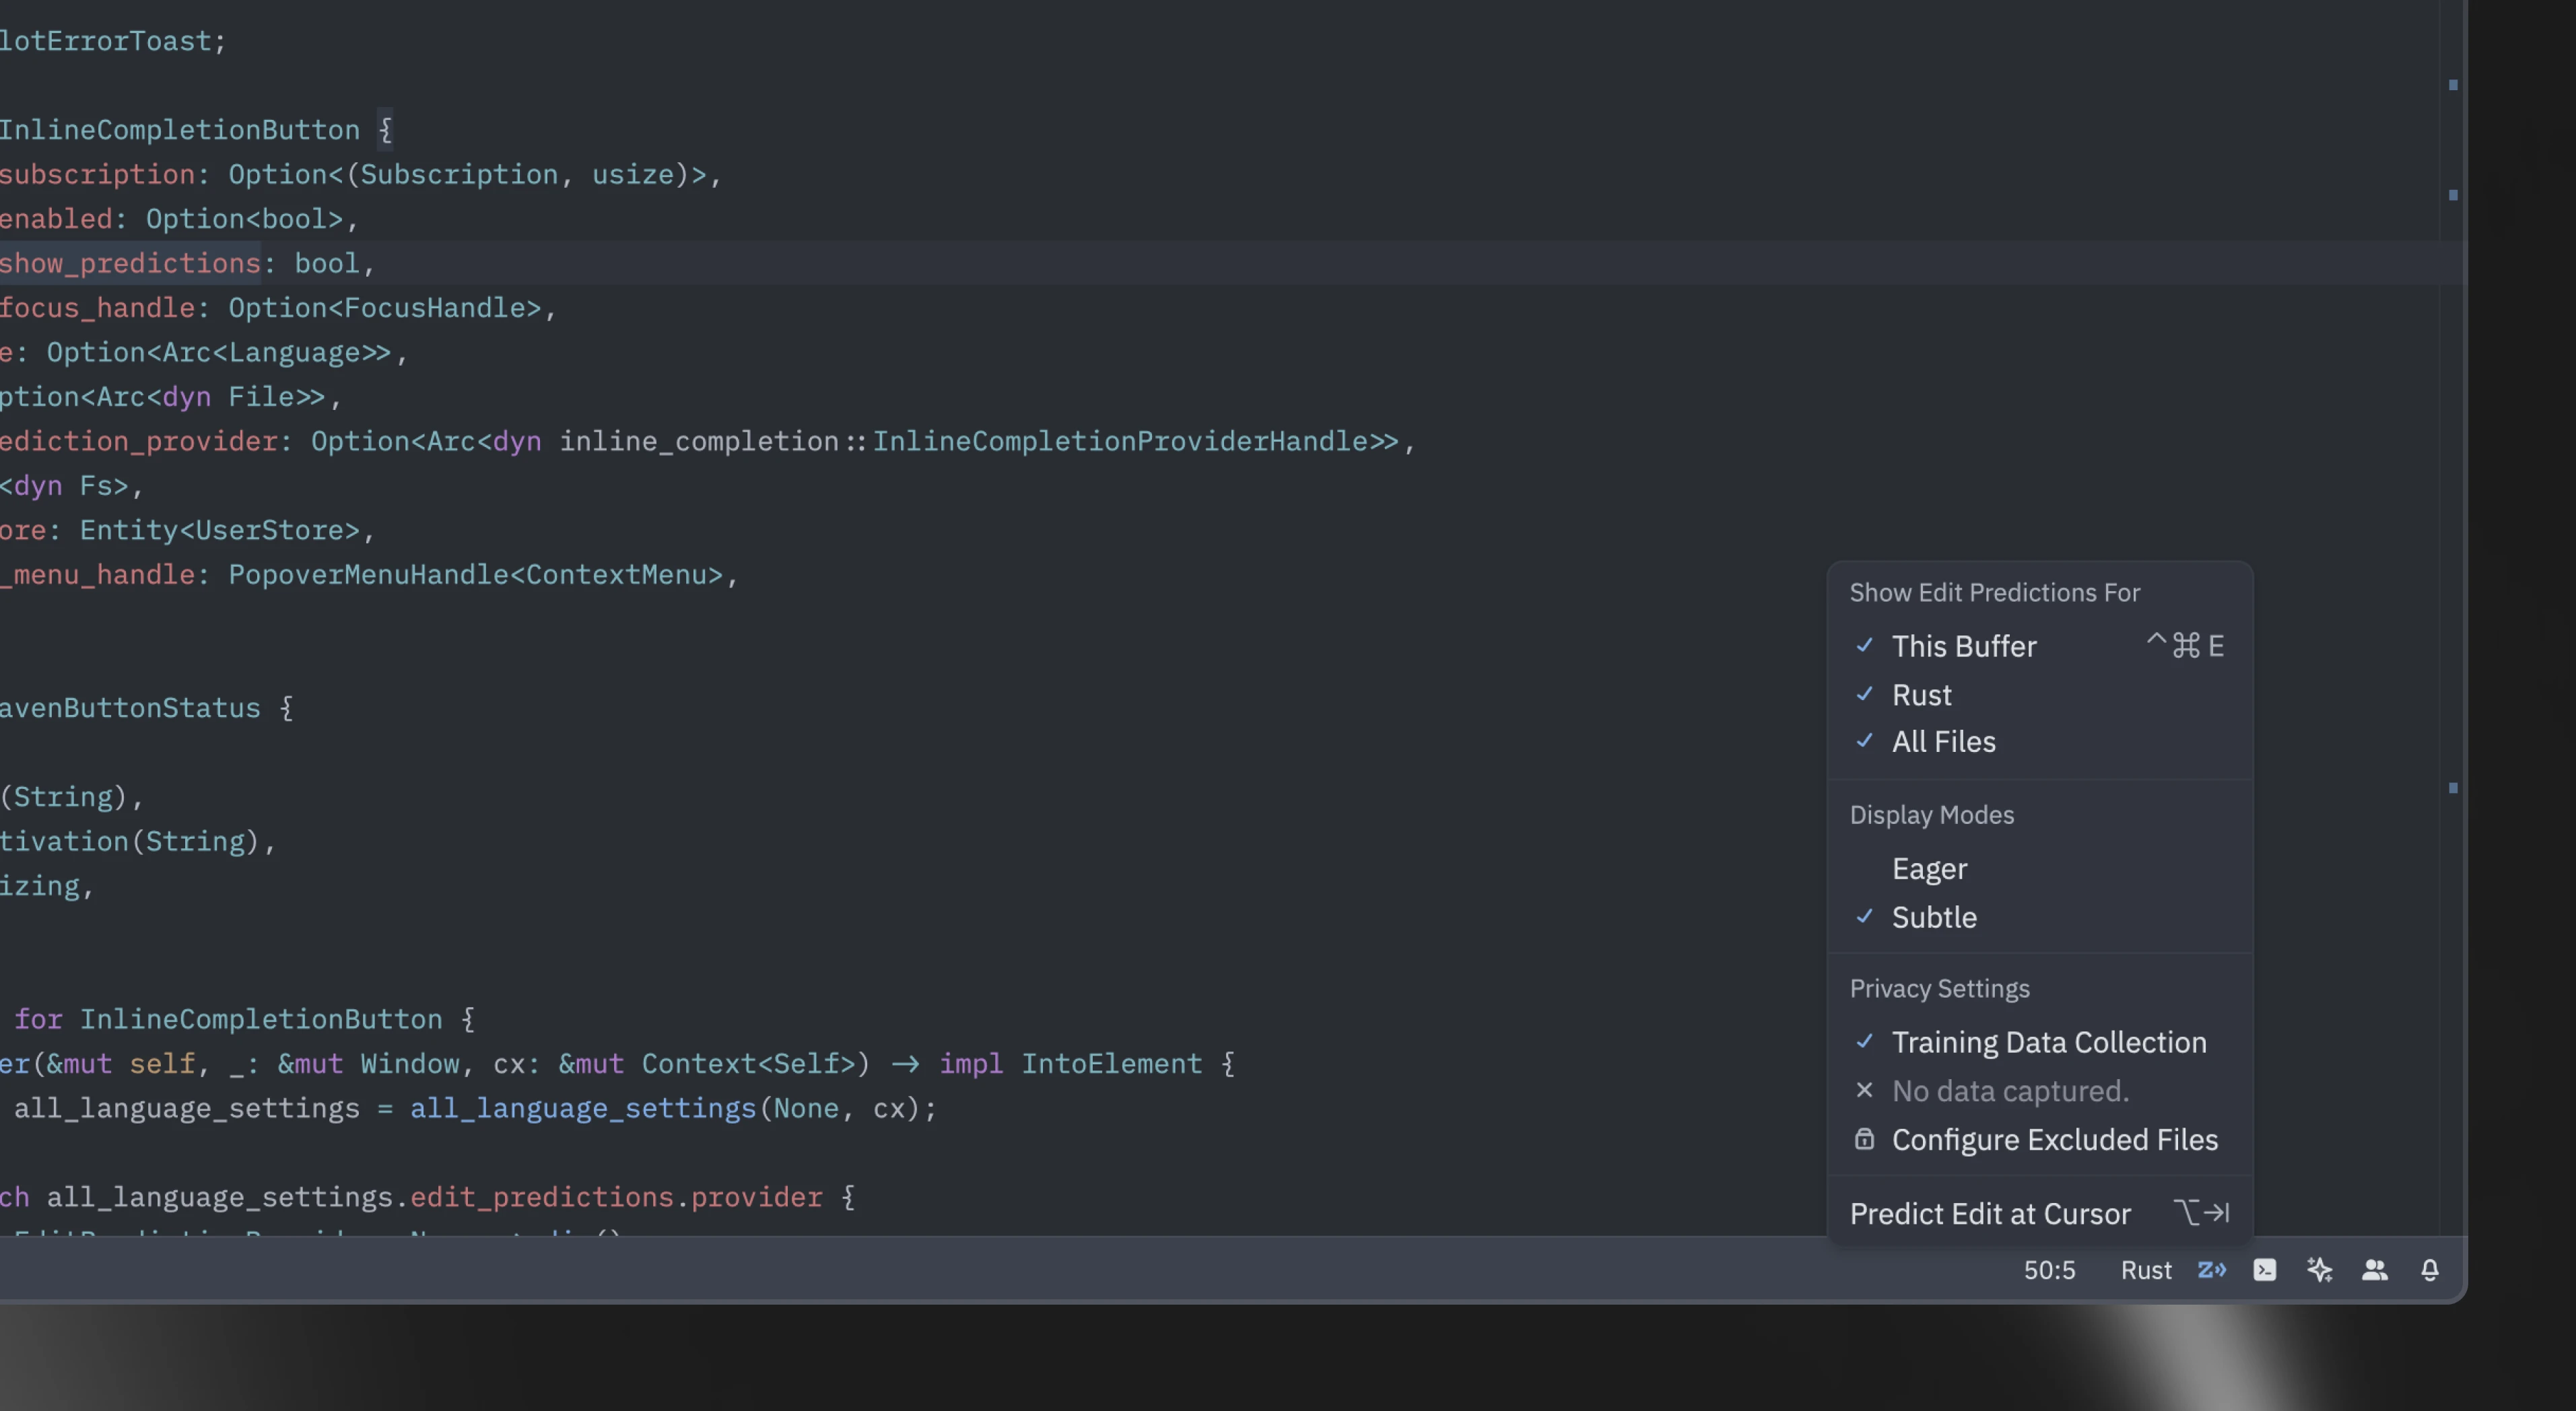
Task: Open the collaboration people icon
Action: (2374, 1270)
